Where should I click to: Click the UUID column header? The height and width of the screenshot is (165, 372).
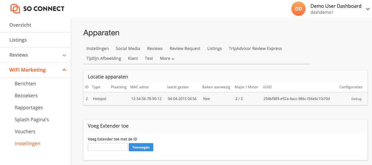click(x=267, y=87)
